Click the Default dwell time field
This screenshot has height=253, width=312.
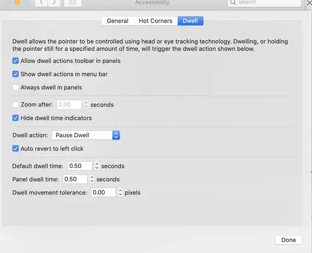[80, 166]
